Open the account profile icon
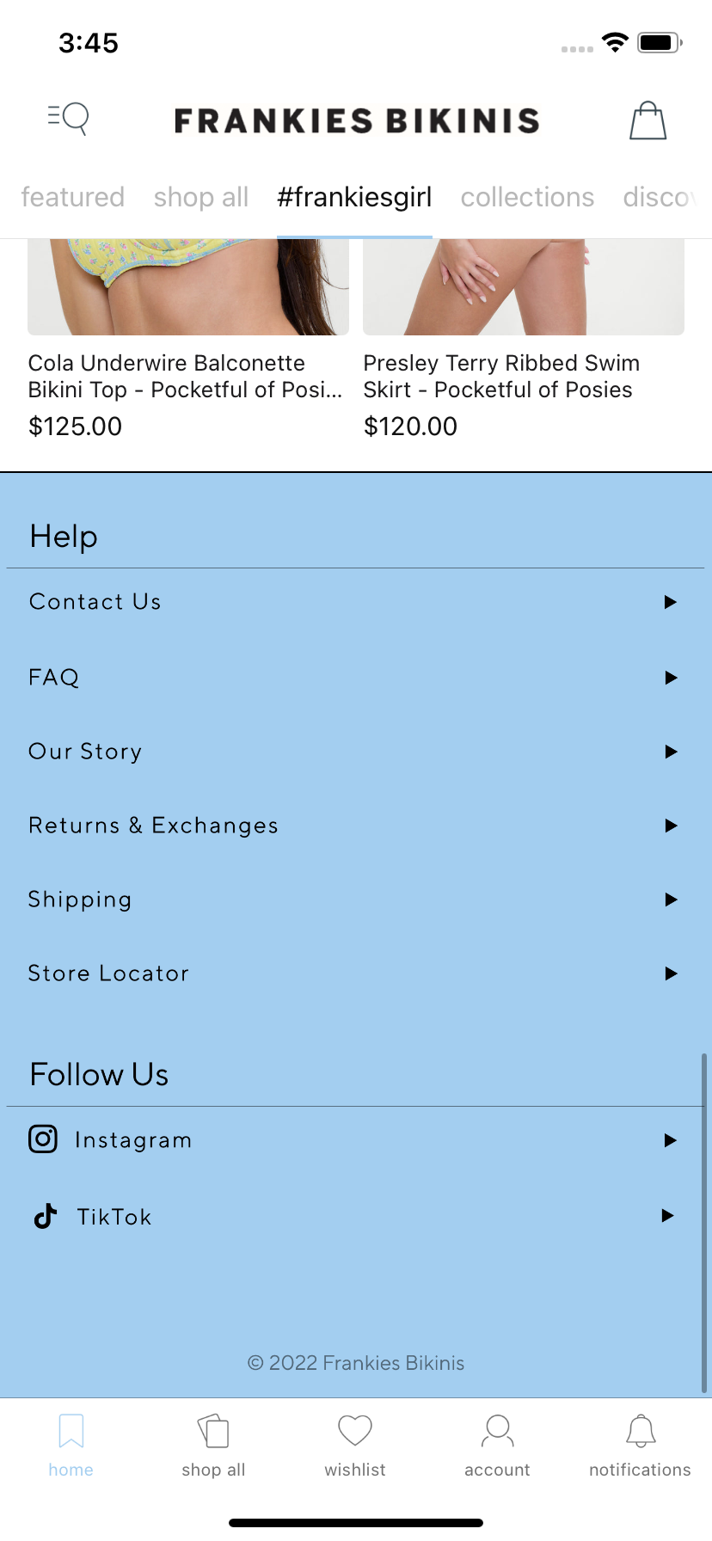The height and width of the screenshot is (1541, 712). click(x=497, y=1431)
